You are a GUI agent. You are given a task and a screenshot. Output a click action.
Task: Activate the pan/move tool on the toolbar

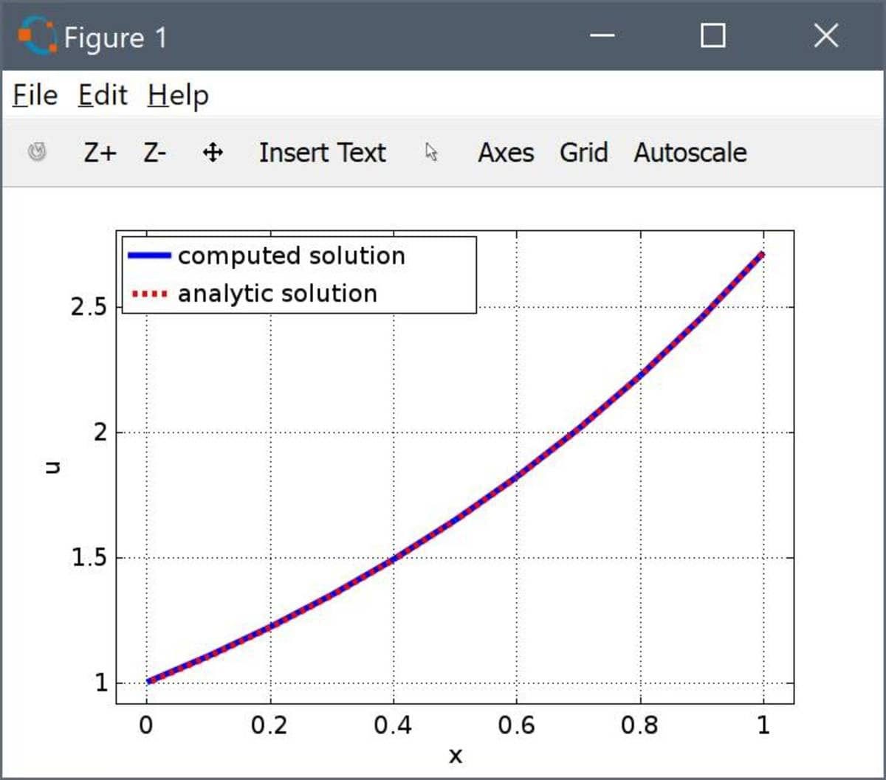pyautogui.click(x=213, y=153)
